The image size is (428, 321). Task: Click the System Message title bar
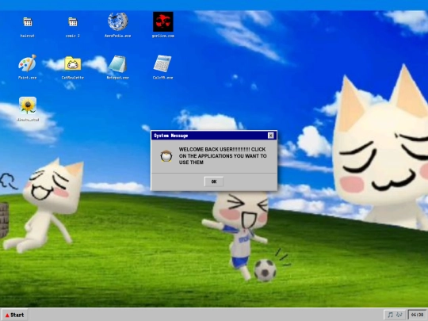[x=214, y=136]
